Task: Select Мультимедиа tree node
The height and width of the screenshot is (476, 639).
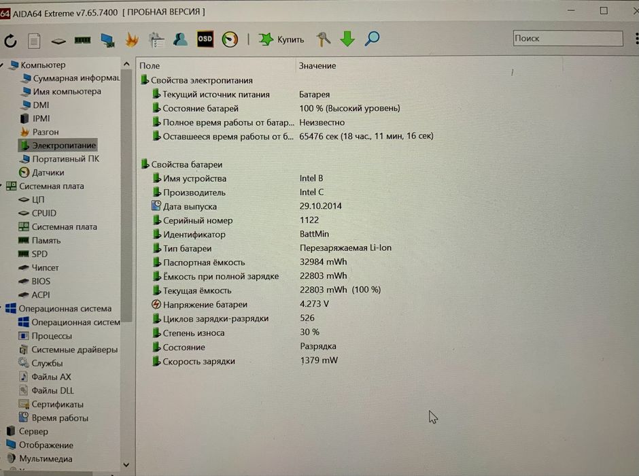Action: [x=39, y=458]
